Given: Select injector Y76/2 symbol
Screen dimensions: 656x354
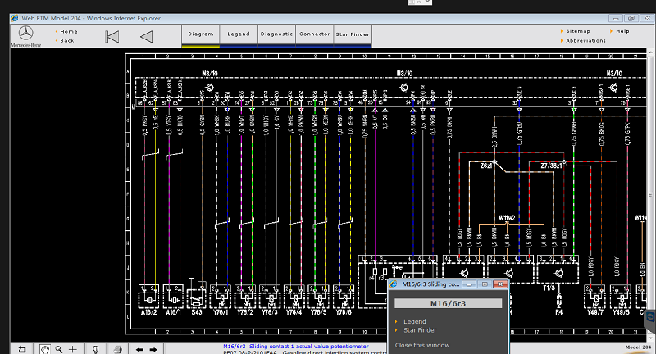Looking at the screenshot, I should pyautogui.click(x=245, y=297).
